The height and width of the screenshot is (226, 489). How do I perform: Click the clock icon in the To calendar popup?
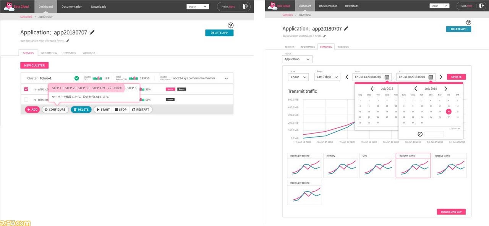click(x=420, y=134)
